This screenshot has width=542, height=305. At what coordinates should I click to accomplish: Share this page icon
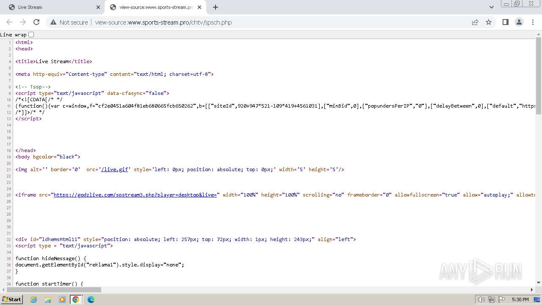(x=475, y=22)
